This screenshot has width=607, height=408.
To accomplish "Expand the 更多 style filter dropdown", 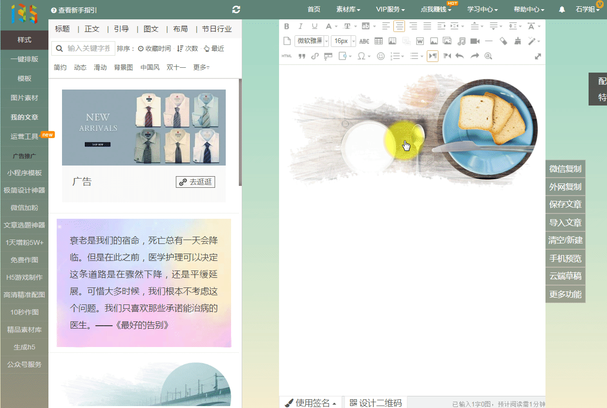I will pyautogui.click(x=201, y=67).
